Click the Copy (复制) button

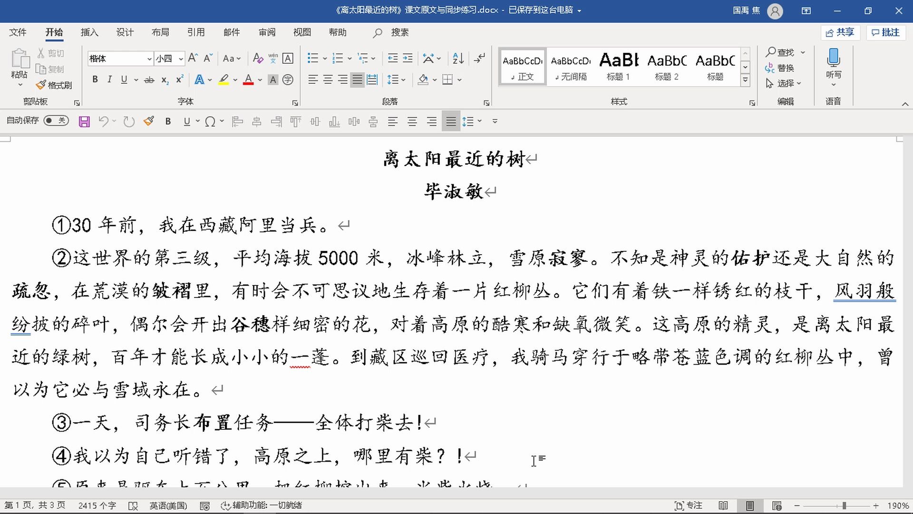[x=50, y=69]
